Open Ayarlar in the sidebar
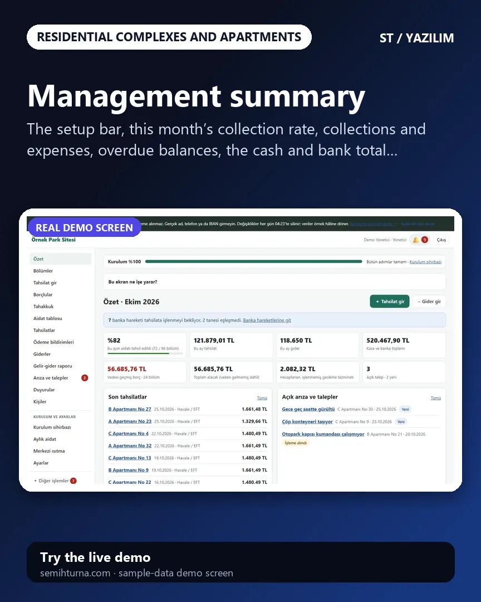The width and height of the screenshot is (481, 602). point(61,463)
